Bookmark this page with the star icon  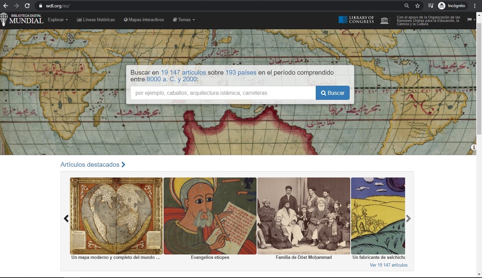418,6
